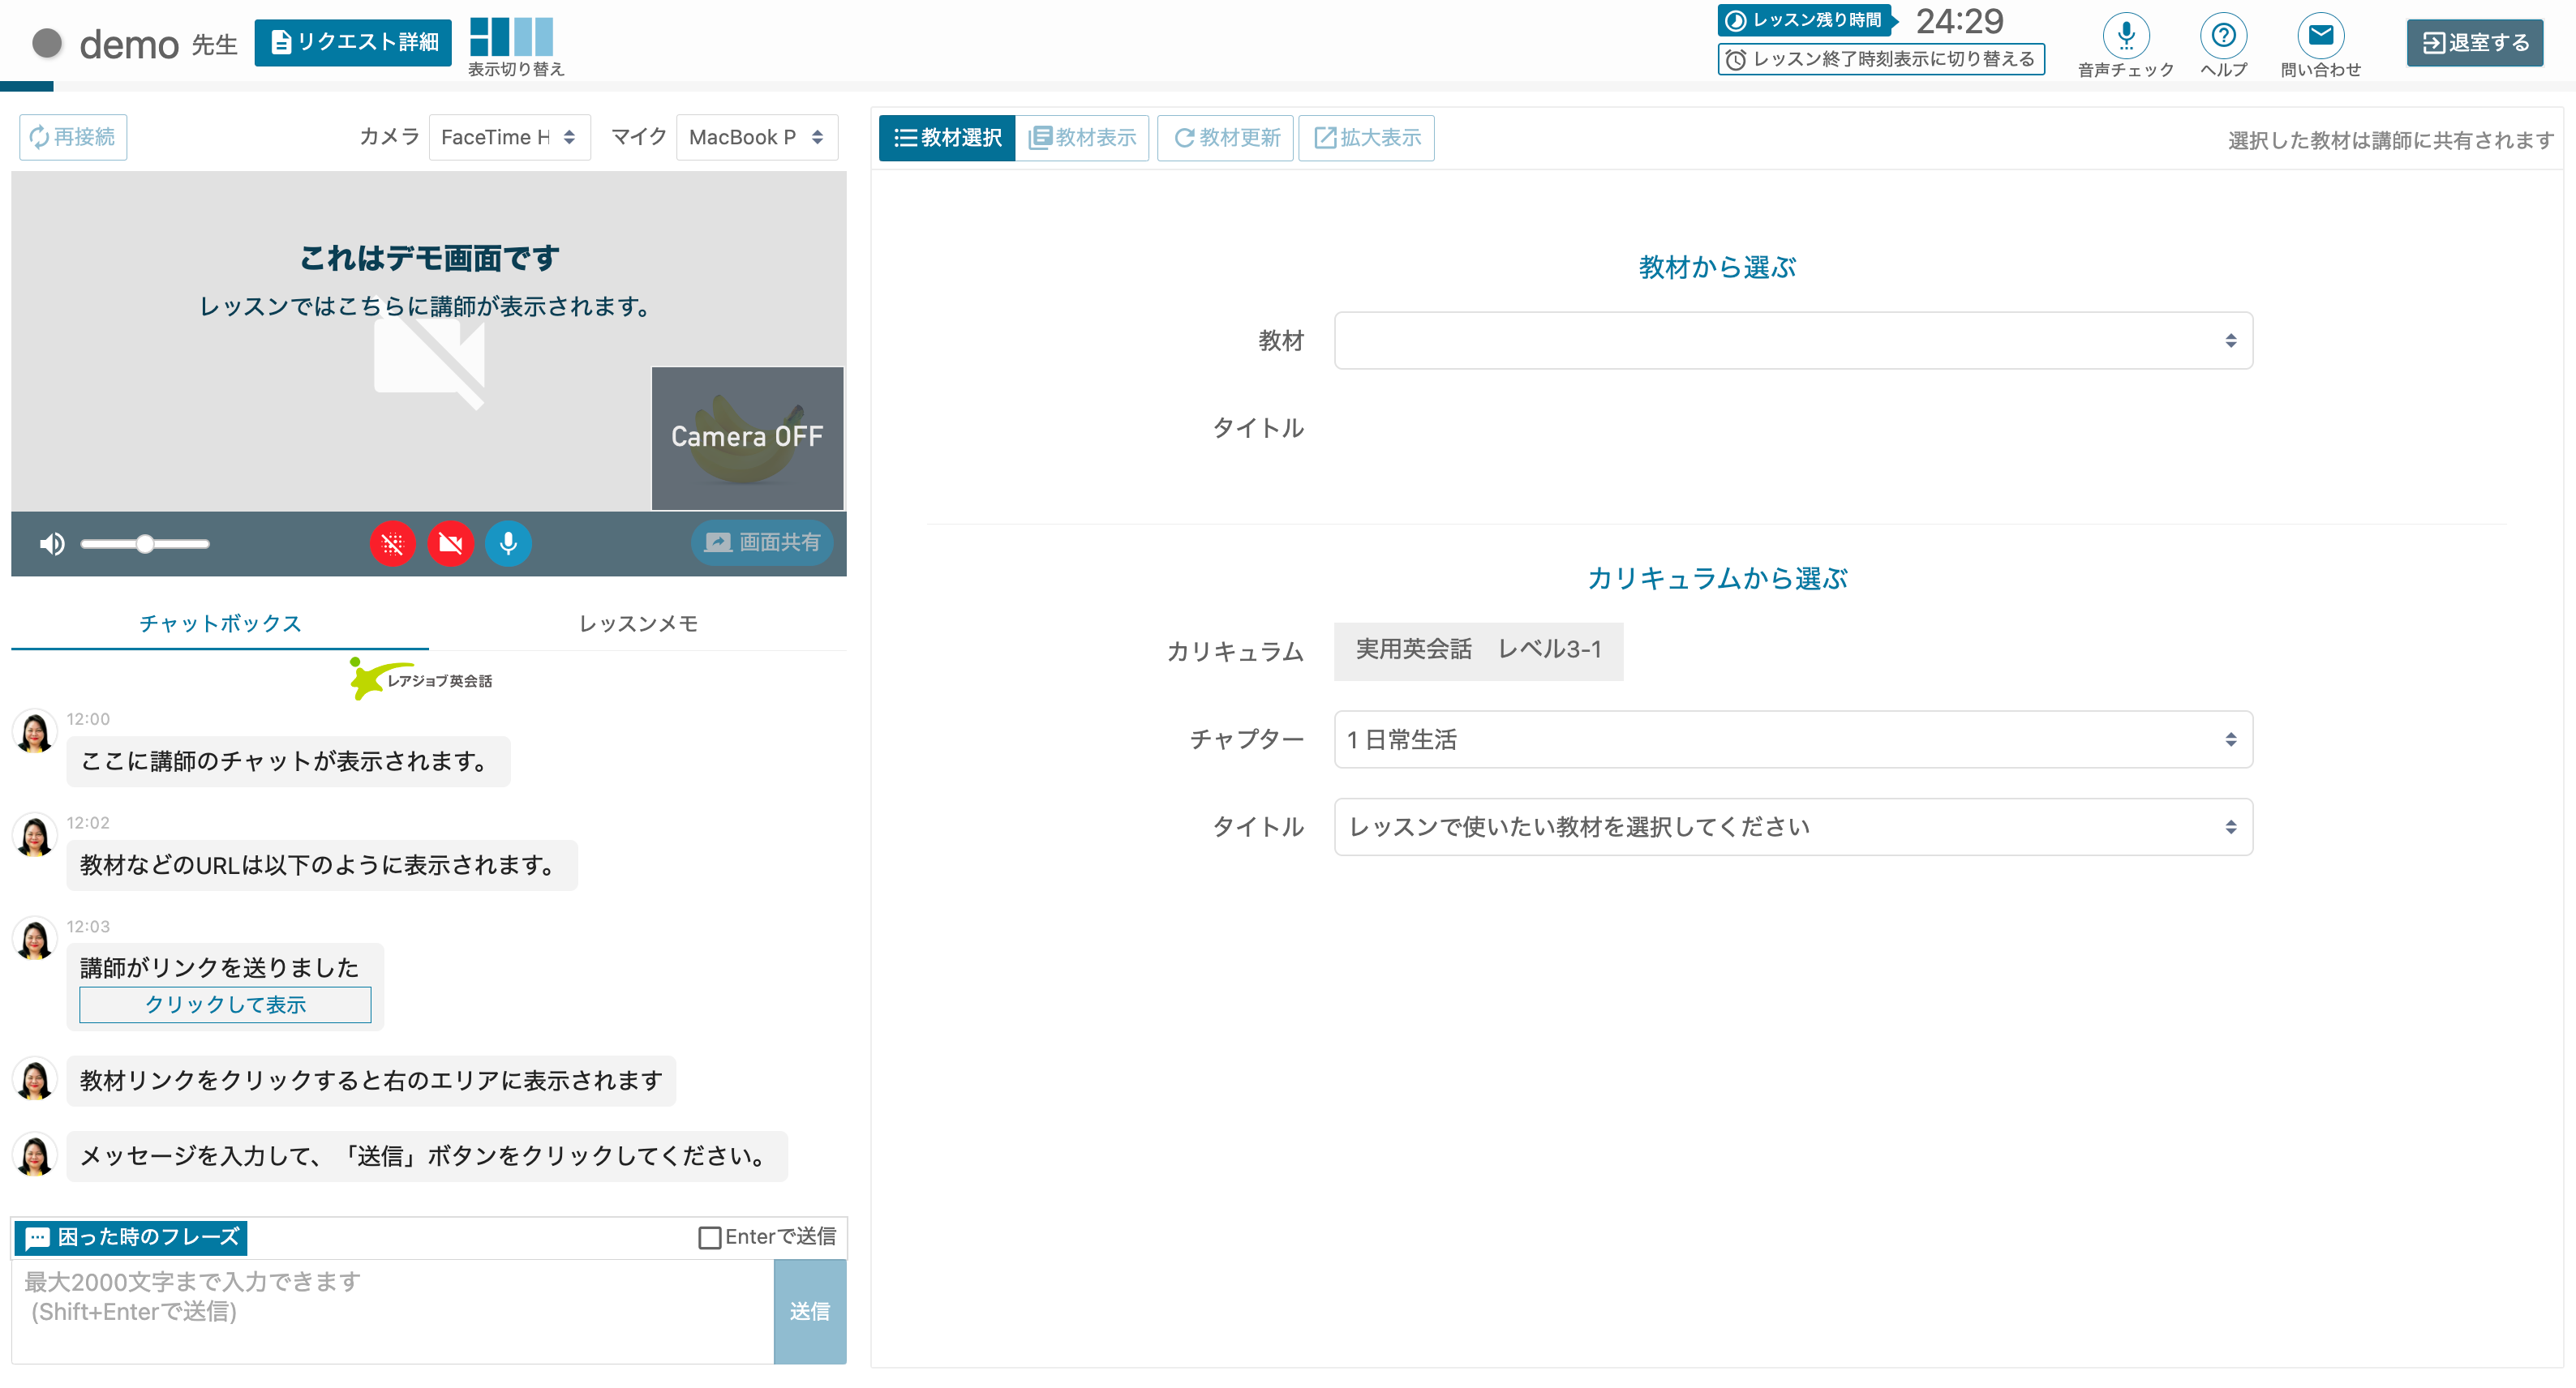Viewport: 2576px width, 1388px height.
Task: Click the 画面共有 screen share button
Action: [762, 542]
